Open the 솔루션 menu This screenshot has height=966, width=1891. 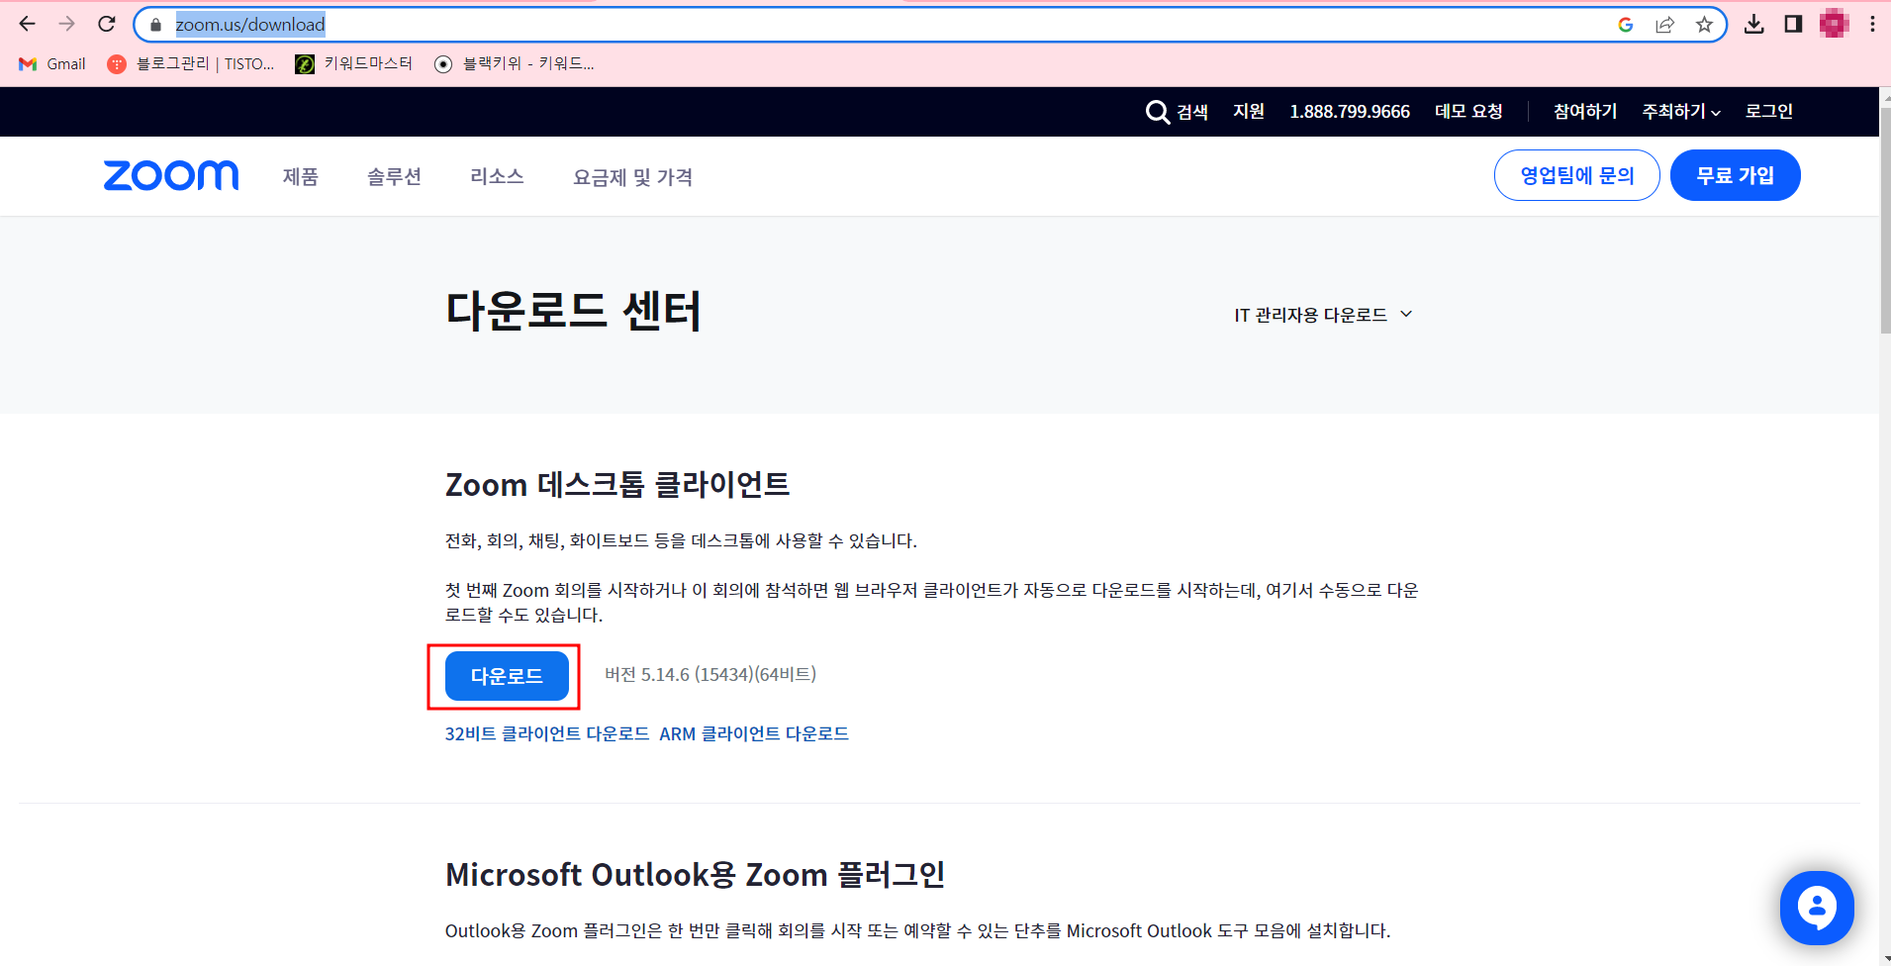tap(394, 176)
